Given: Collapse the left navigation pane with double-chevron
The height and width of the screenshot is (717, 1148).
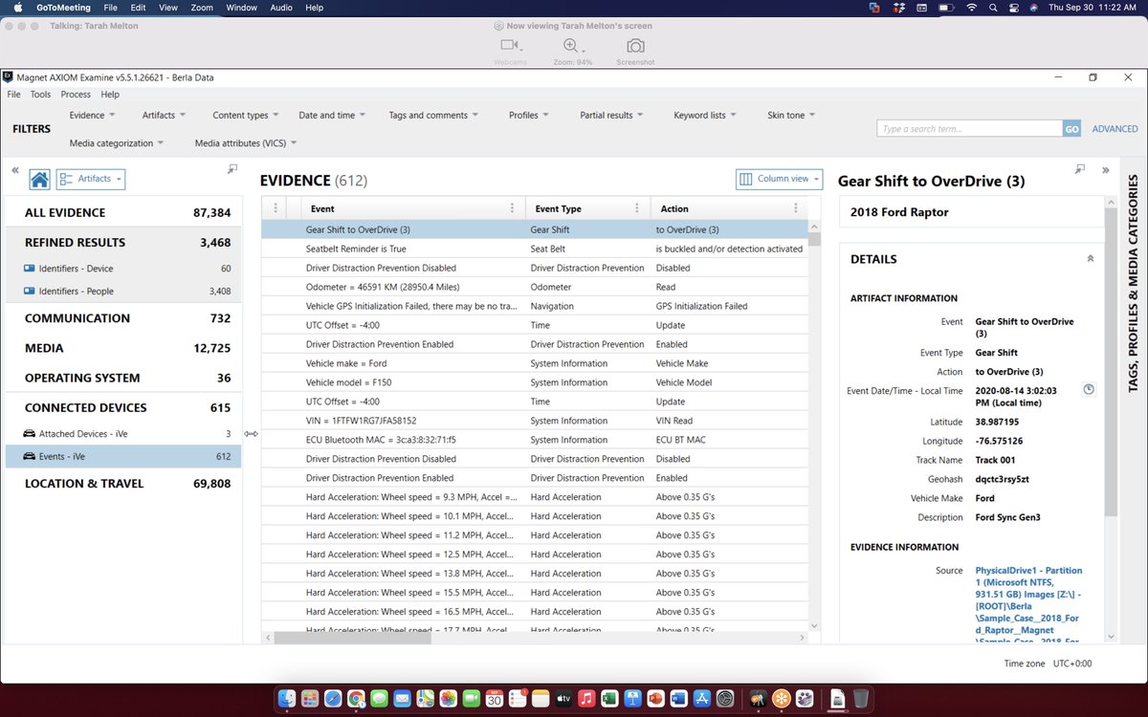Looking at the screenshot, I should click(15, 170).
